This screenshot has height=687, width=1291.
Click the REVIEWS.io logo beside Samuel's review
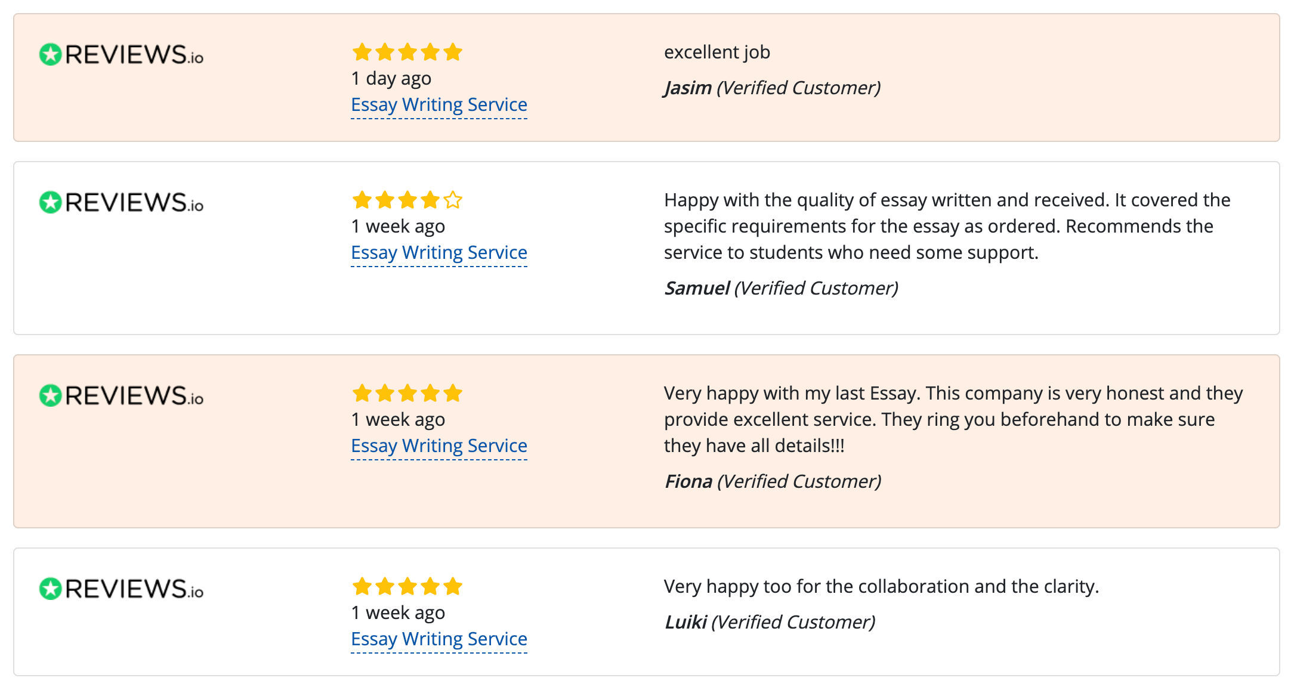[121, 202]
